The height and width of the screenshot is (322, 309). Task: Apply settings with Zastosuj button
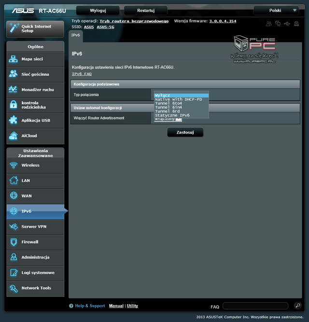click(x=185, y=132)
